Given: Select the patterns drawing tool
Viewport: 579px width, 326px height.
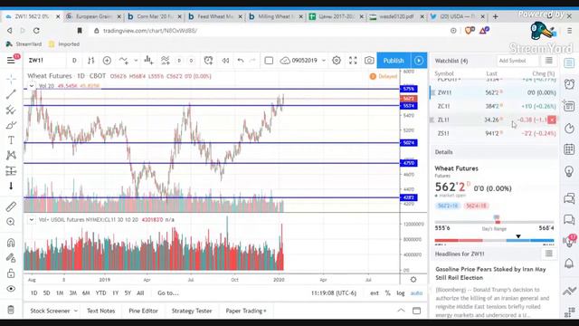Looking at the screenshot, I should click(x=11, y=155).
